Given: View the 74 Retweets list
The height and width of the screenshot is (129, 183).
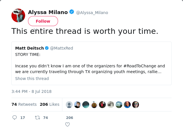Looking at the screenshot, I should pyautogui.click(x=24, y=104).
